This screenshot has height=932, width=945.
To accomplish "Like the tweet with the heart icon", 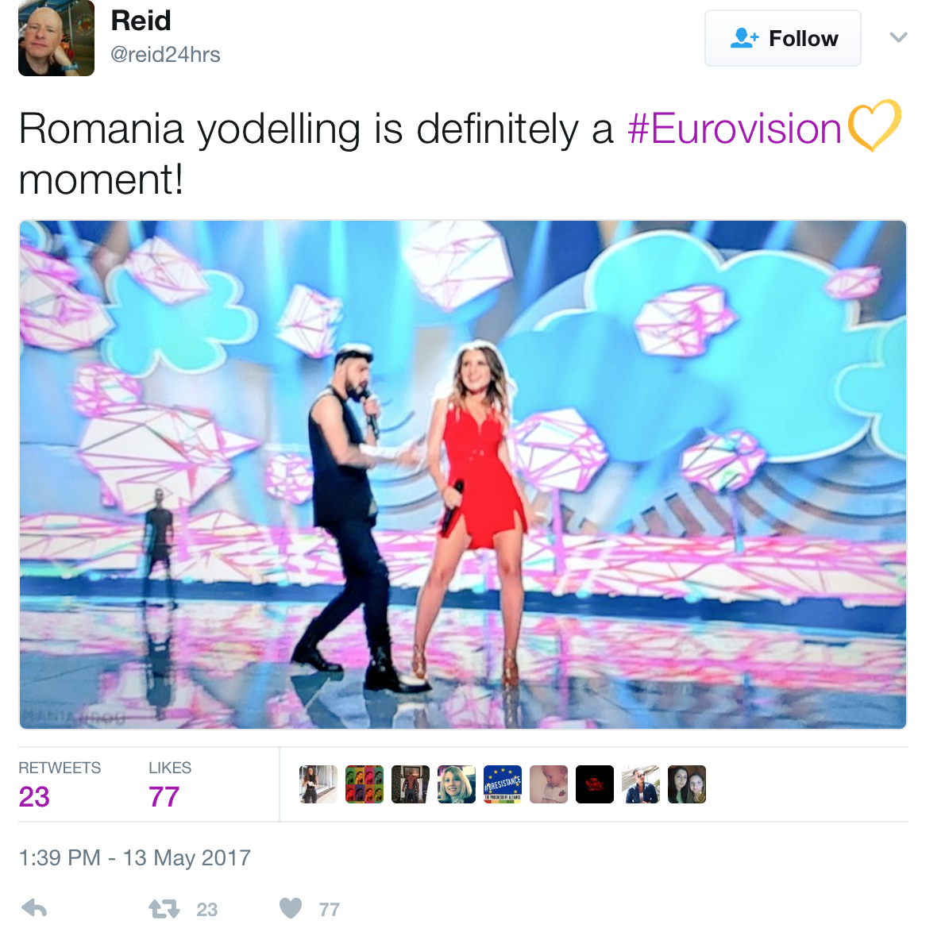I will [291, 908].
